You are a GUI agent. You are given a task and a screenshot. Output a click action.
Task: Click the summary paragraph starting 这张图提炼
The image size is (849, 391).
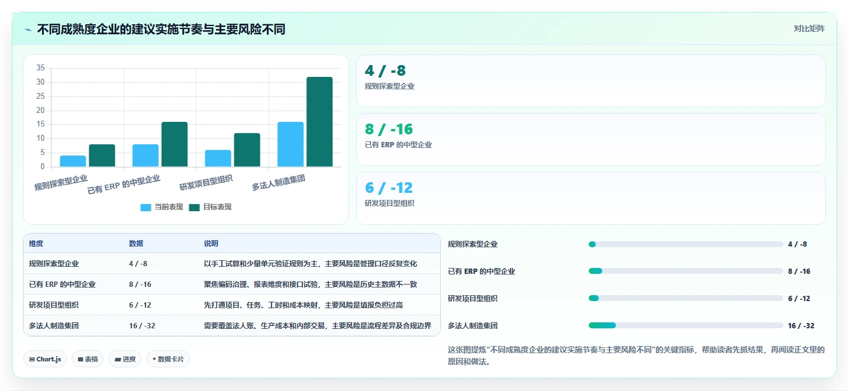tap(637, 356)
